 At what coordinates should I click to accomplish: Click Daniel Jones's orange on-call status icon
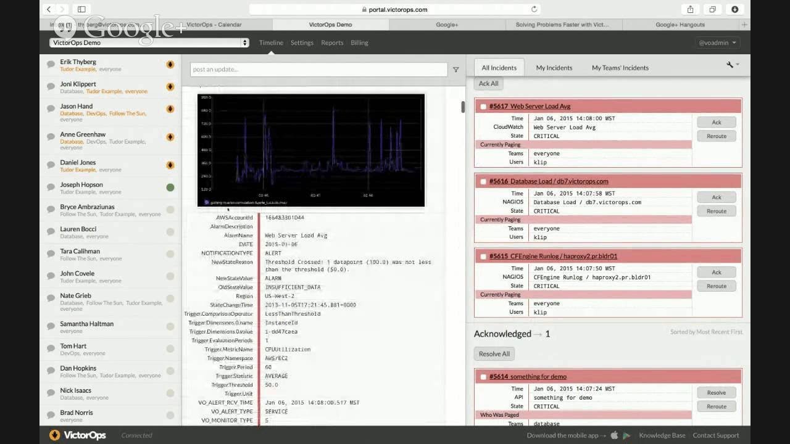170,165
